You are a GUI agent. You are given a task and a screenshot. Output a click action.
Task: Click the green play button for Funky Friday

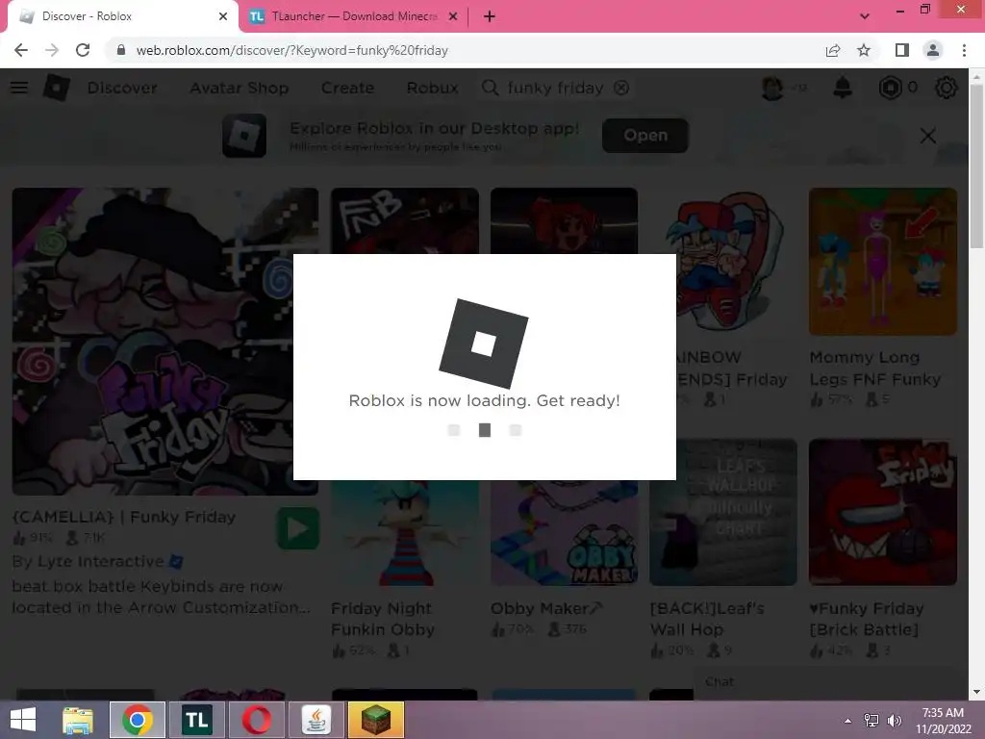tap(298, 528)
